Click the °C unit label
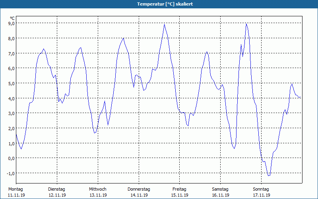 point(12,18)
